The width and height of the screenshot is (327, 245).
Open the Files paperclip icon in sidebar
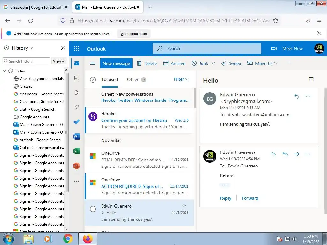77,107
